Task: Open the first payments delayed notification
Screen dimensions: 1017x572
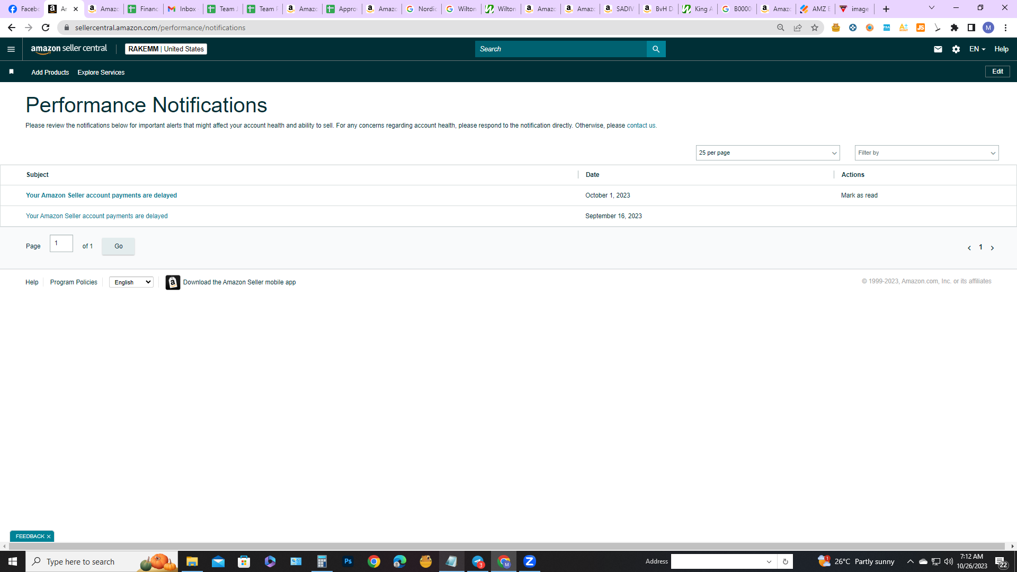Action: [102, 195]
